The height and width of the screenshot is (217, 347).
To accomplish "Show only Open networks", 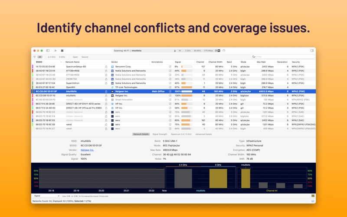I will (75, 57).
